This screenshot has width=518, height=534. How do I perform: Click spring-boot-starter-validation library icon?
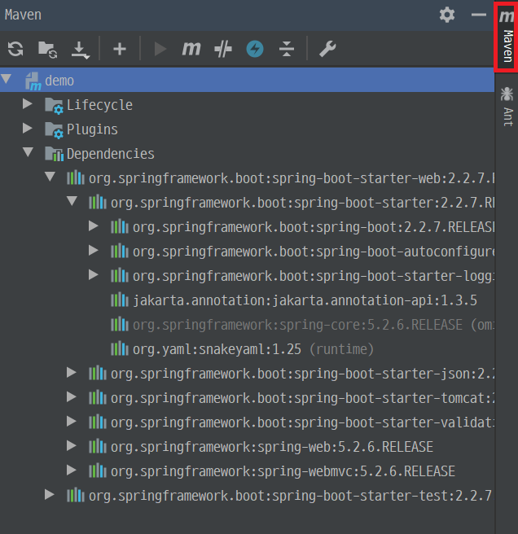pyautogui.click(x=98, y=422)
